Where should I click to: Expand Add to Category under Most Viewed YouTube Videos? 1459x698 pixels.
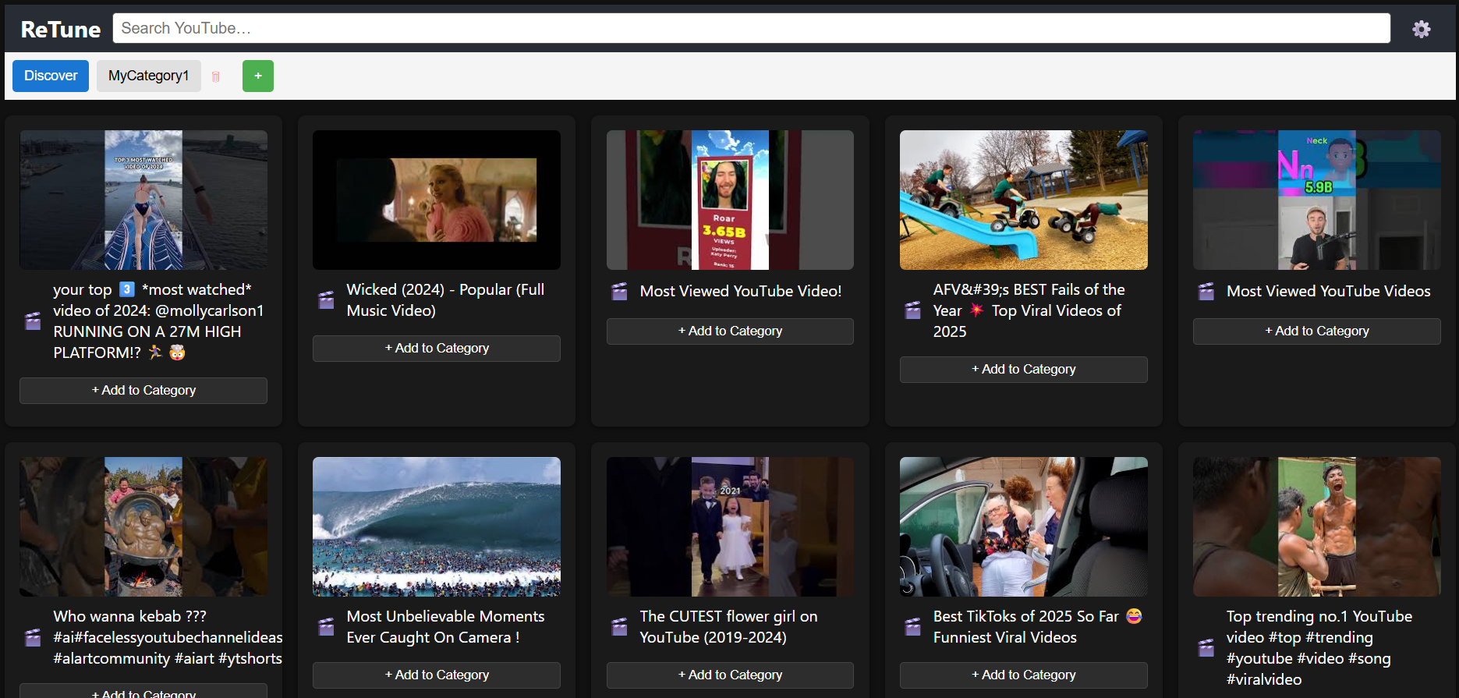1316,331
